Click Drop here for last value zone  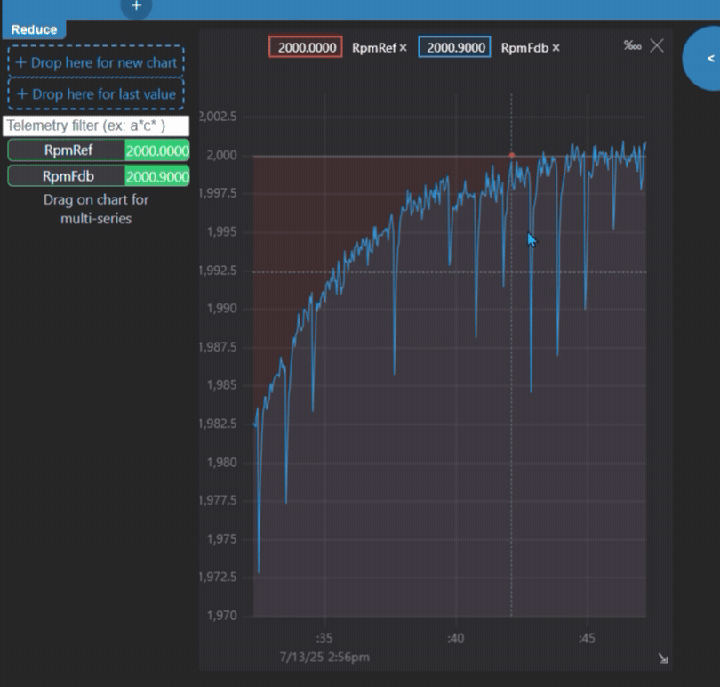[x=96, y=94]
